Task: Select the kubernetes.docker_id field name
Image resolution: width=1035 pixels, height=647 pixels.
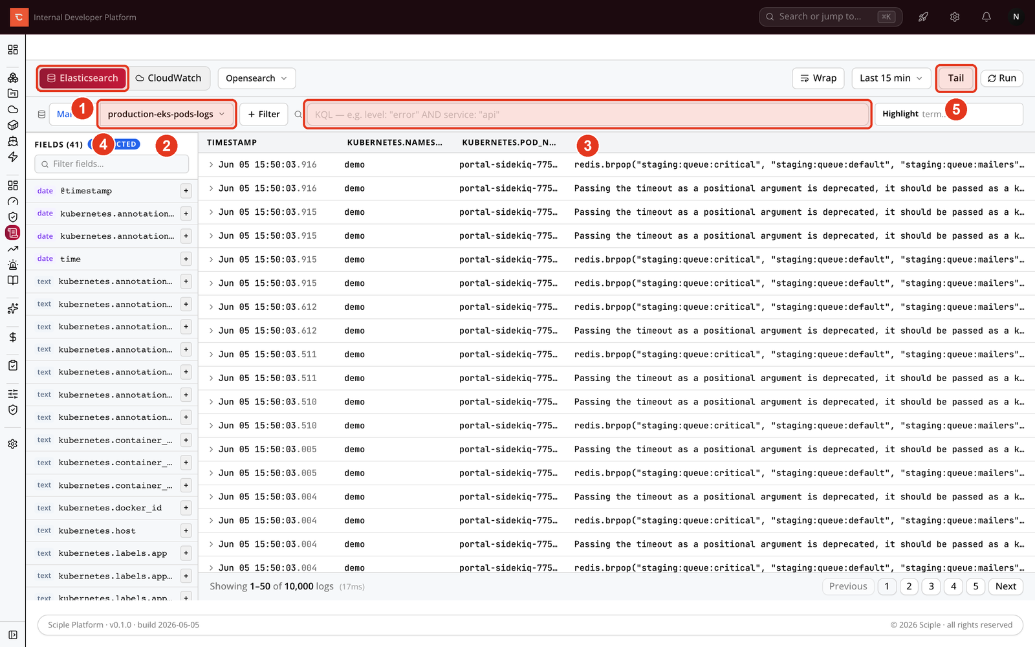Action: click(110, 508)
